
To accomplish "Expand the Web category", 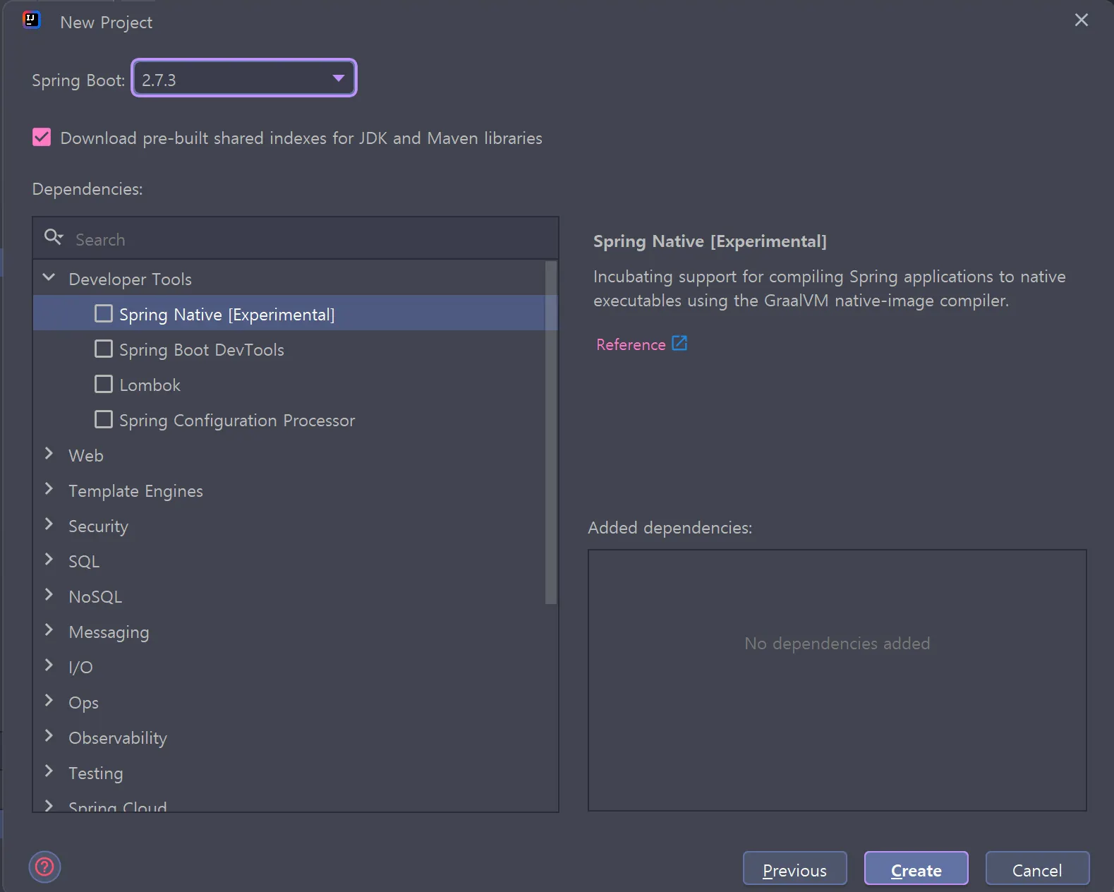I will (x=49, y=454).
